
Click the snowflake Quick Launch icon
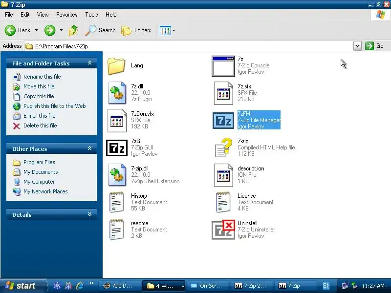click(x=57, y=286)
